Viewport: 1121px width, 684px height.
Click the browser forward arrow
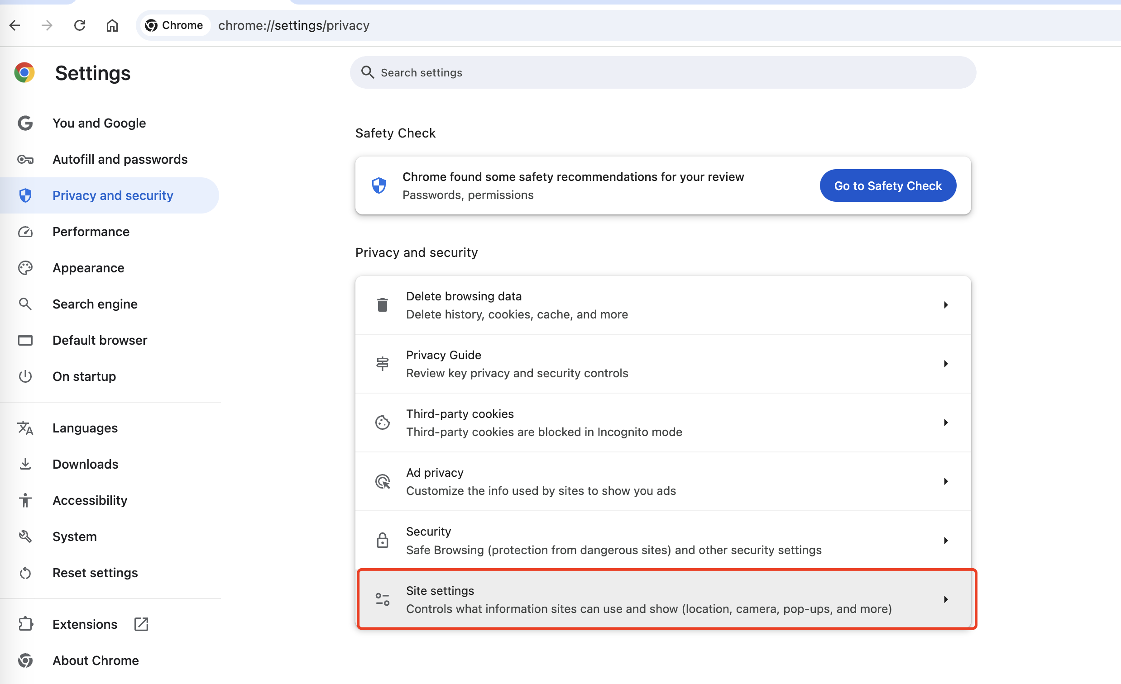pos(47,25)
